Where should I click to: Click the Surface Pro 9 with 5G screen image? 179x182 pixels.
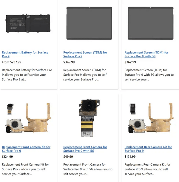click(x=151, y=23)
